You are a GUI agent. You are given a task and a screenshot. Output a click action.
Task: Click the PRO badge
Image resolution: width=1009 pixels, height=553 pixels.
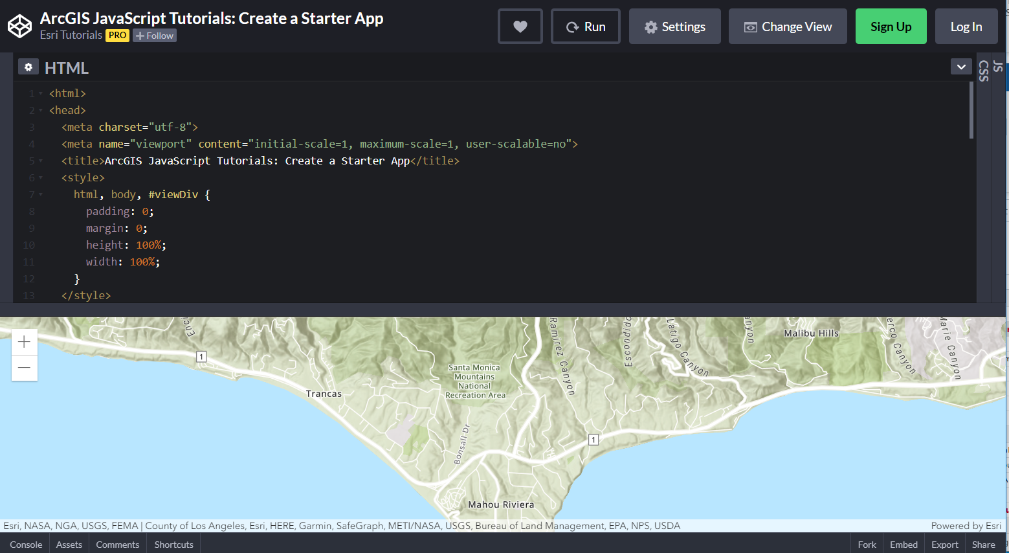pyautogui.click(x=118, y=36)
